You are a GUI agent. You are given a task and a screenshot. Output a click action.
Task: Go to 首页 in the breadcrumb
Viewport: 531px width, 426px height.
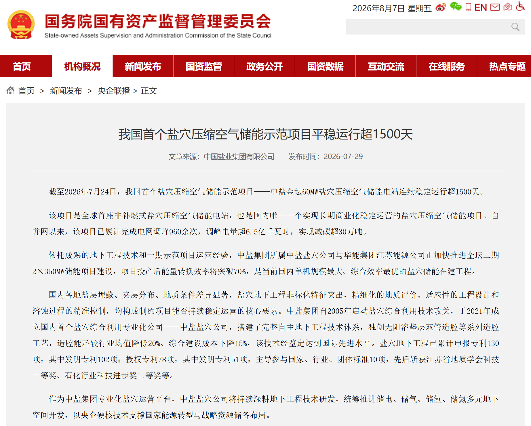tap(26, 91)
